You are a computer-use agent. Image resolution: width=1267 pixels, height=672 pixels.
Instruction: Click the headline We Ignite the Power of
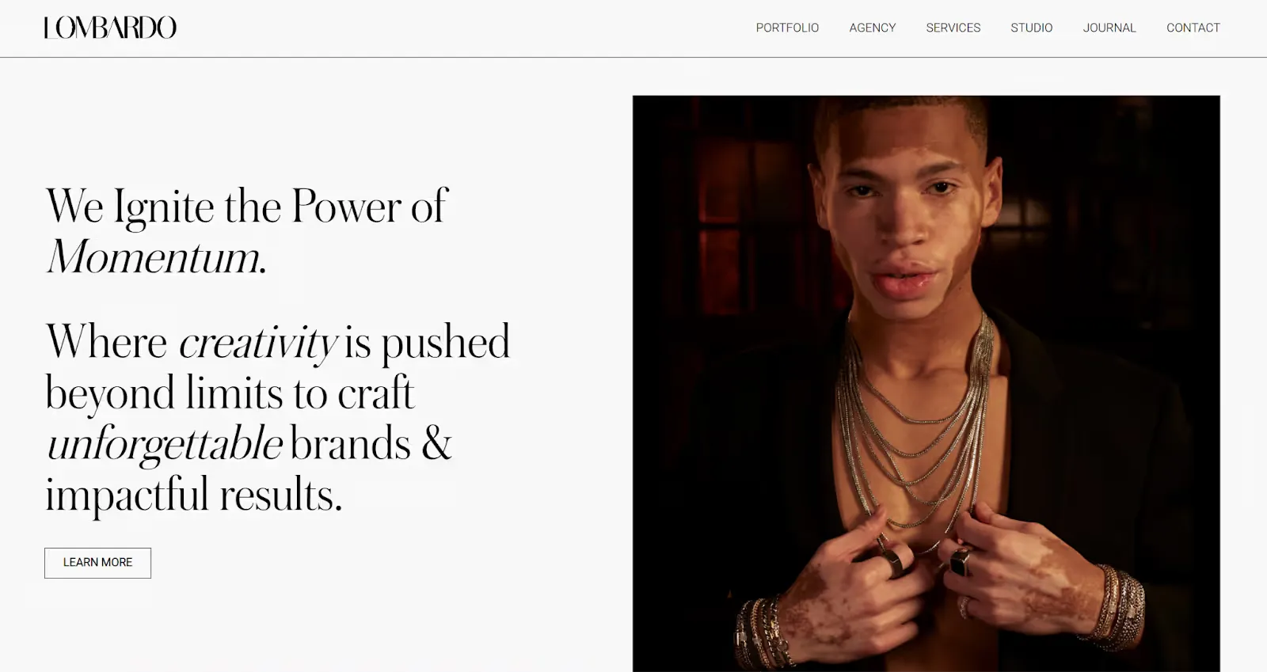click(x=247, y=207)
